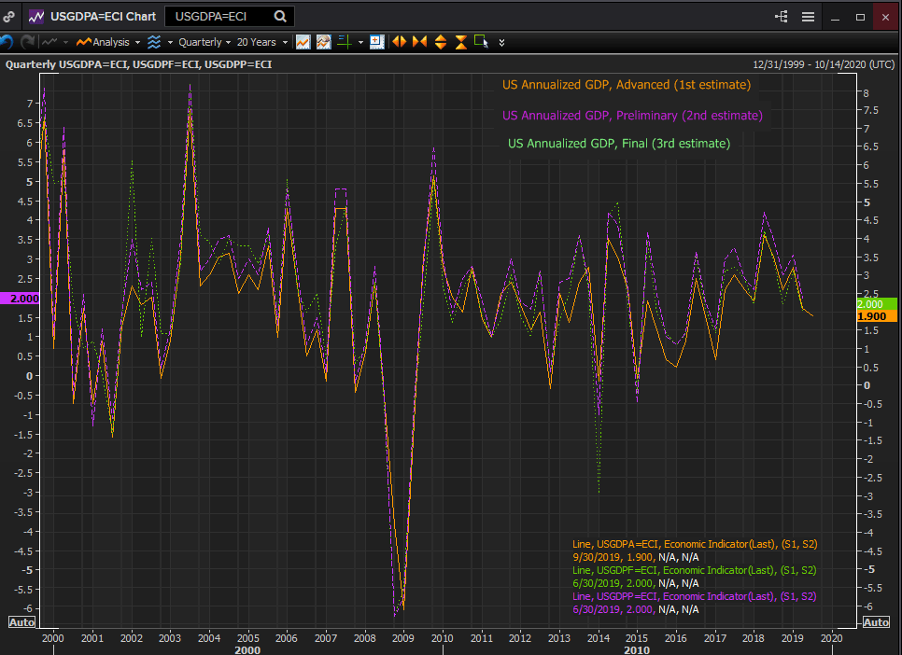The height and width of the screenshot is (655, 902).
Task: Open the 20 Years range dropdown
Action: click(261, 42)
